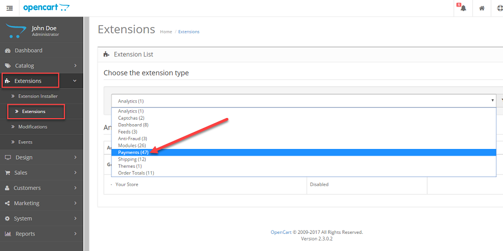Click the John Doe profile cart avatar

point(15,30)
